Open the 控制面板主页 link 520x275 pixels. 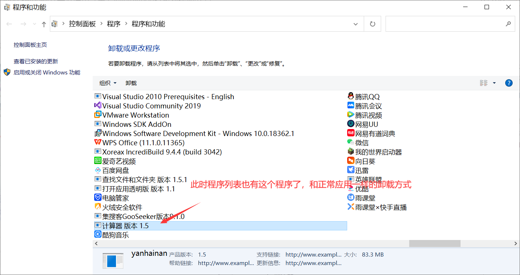[x=30, y=45]
